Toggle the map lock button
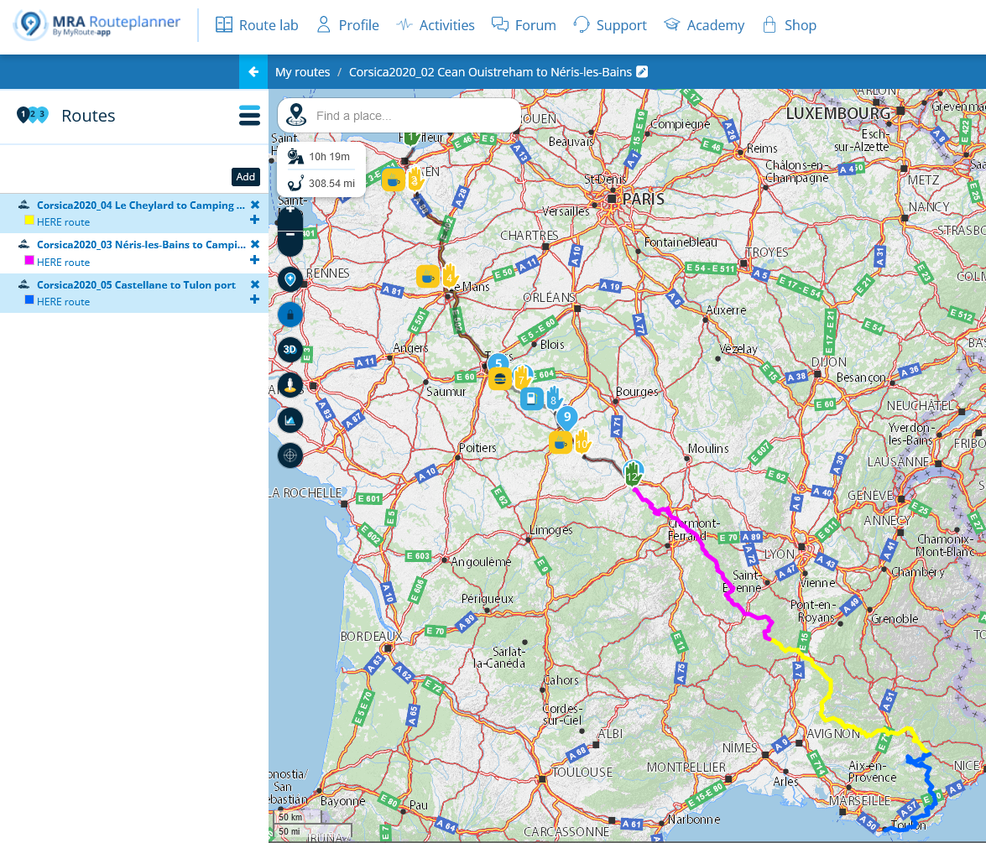Image resolution: width=986 pixels, height=843 pixels. tap(290, 315)
